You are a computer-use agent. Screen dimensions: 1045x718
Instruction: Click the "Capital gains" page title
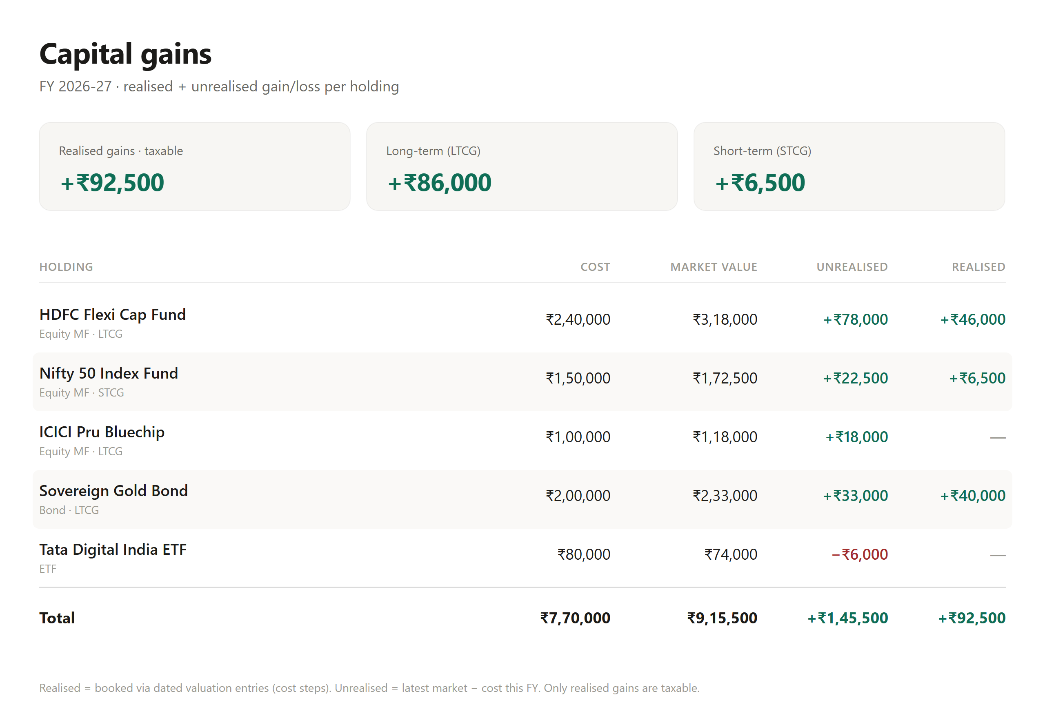pyautogui.click(x=125, y=54)
